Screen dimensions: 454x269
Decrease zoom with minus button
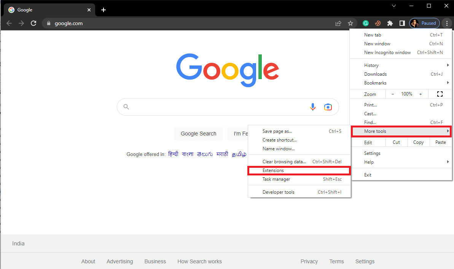tap(393, 94)
